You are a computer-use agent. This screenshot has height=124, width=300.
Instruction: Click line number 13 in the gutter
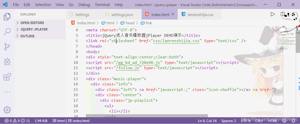(x=76, y=79)
